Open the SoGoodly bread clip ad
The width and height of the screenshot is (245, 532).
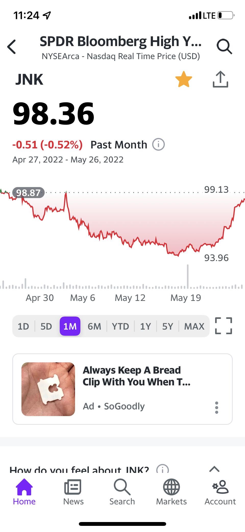click(137, 376)
